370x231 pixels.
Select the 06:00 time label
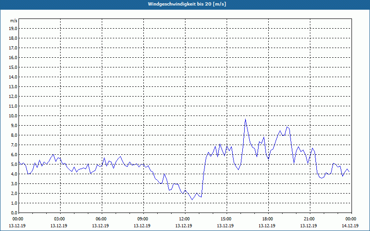pos(102,219)
